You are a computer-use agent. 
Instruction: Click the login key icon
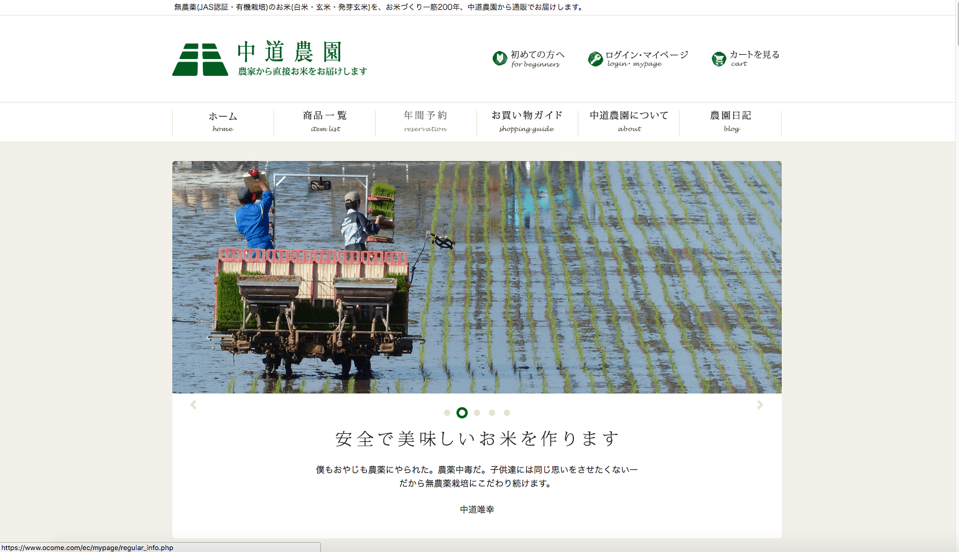pos(595,59)
